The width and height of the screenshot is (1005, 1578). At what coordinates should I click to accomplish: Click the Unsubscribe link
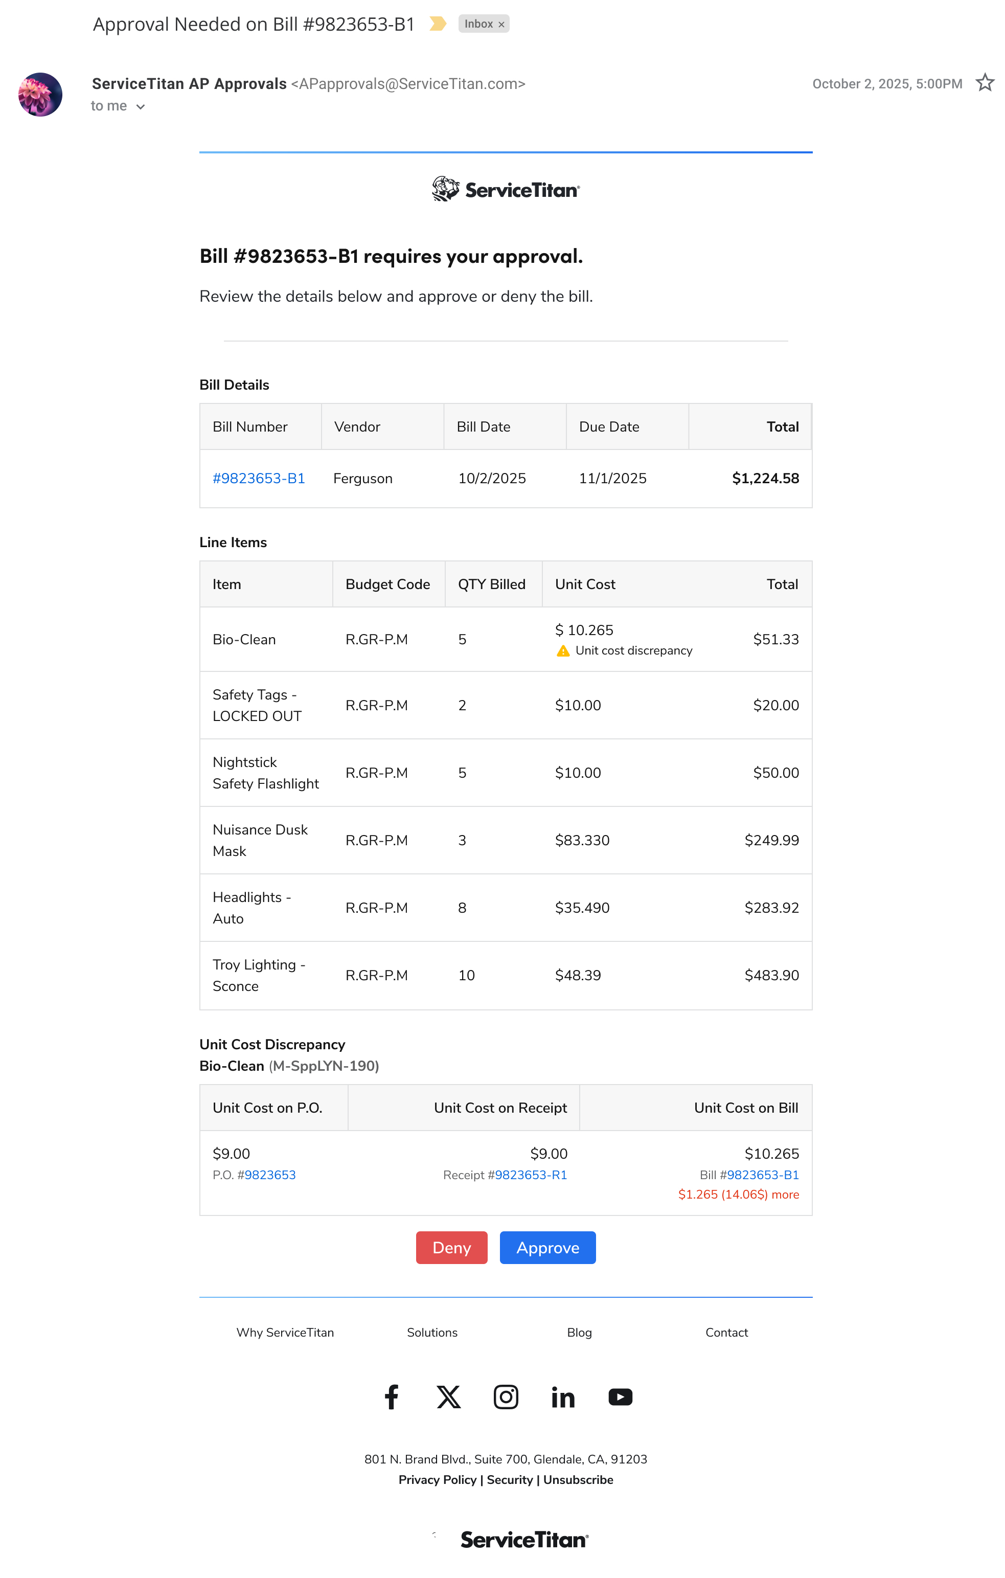coord(578,1480)
